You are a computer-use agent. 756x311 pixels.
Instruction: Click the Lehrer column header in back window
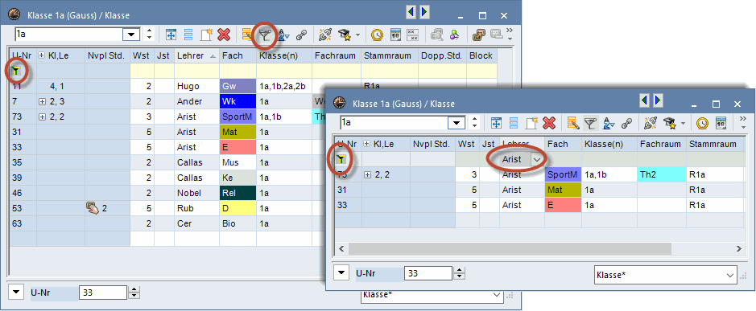click(196, 55)
